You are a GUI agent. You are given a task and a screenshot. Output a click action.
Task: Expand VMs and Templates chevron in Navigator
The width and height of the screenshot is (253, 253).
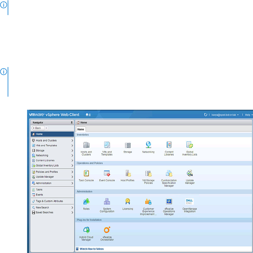(x=72, y=146)
